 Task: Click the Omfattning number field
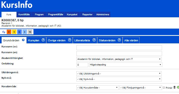pos(82,65)
